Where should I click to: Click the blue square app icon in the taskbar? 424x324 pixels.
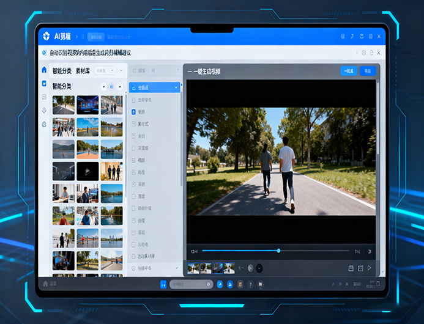(x=163, y=284)
